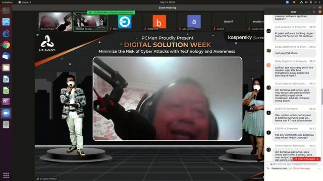The width and height of the screenshot is (323, 181).
Task: Open the screenshot tool dock icon
Action: click(6, 102)
